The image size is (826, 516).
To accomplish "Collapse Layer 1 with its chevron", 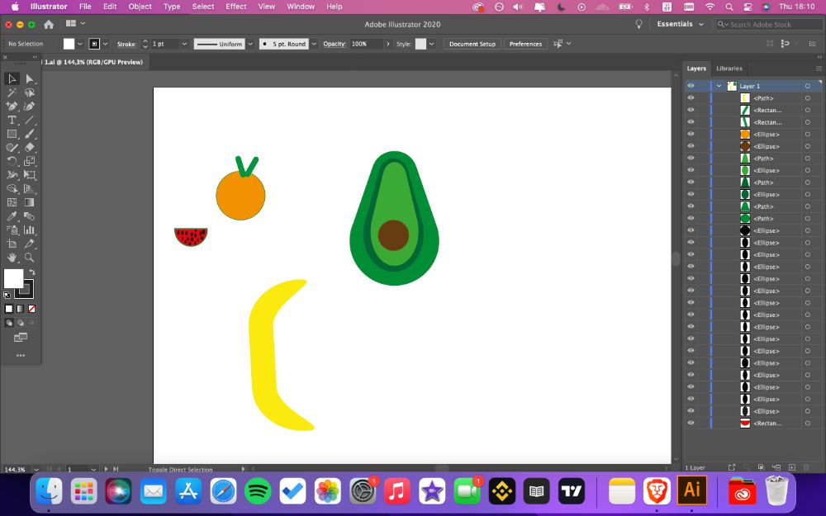I will click(719, 86).
